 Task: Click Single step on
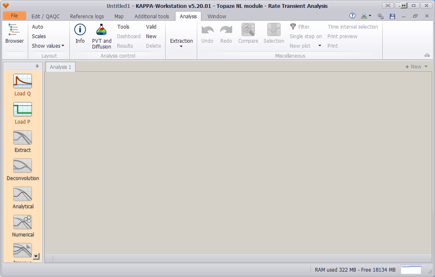pyautogui.click(x=306, y=36)
